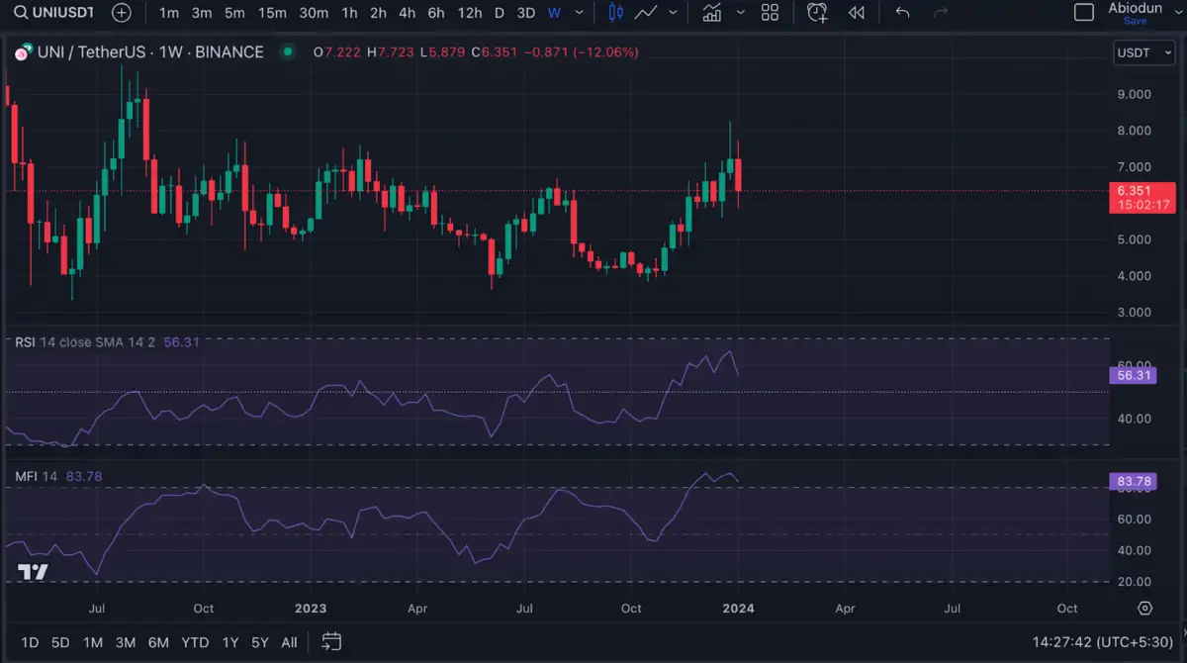Open chart settings gear icon

coord(1144,608)
